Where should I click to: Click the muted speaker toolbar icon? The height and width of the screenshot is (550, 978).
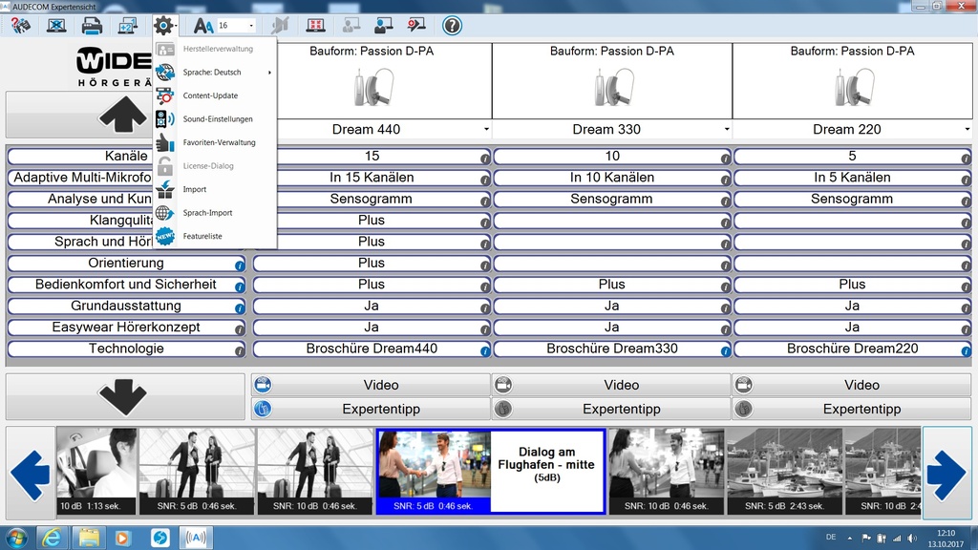click(x=280, y=26)
